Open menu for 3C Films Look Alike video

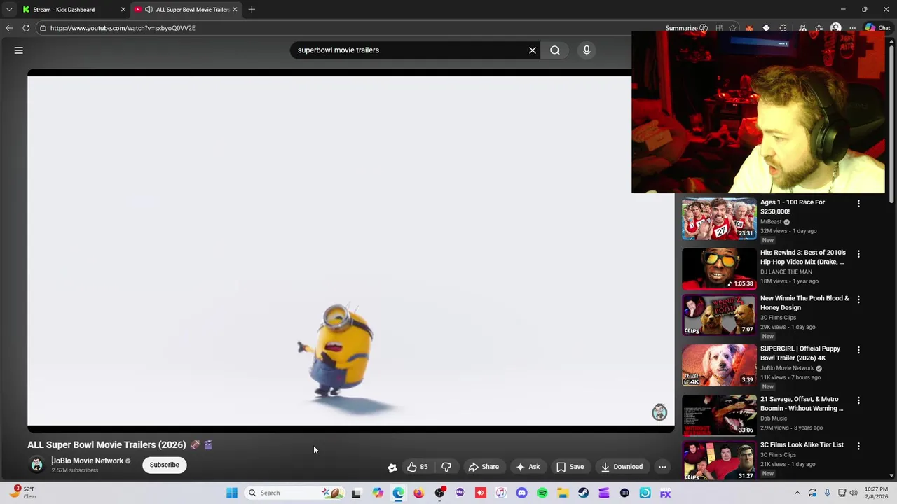click(858, 446)
